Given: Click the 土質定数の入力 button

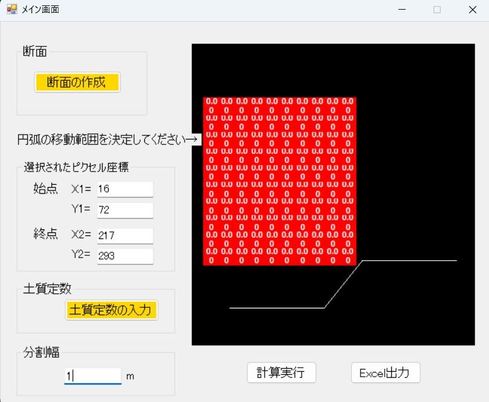Looking at the screenshot, I should click(111, 310).
